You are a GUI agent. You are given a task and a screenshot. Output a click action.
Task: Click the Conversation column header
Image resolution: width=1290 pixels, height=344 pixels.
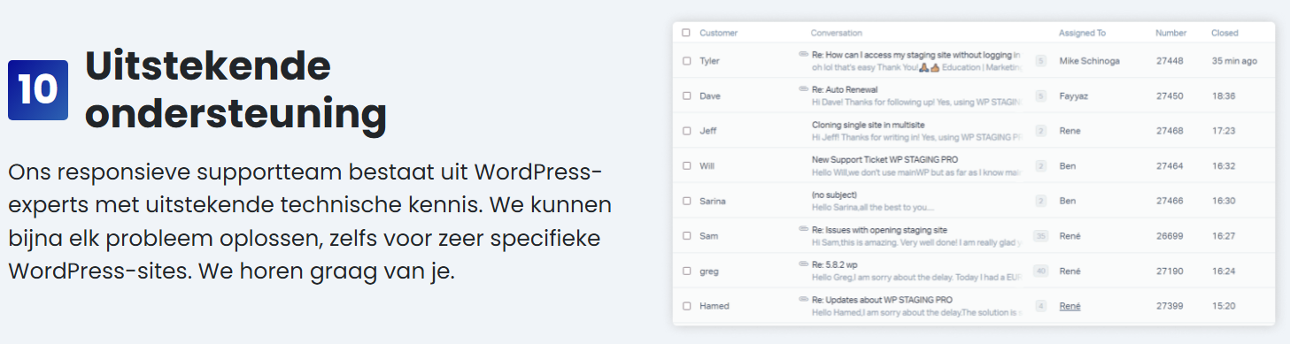[836, 33]
